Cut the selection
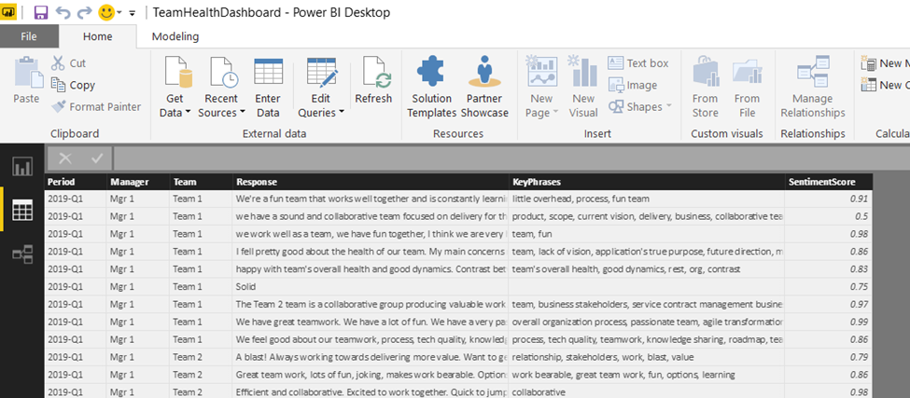The height and width of the screenshot is (398, 910). click(x=68, y=63)
